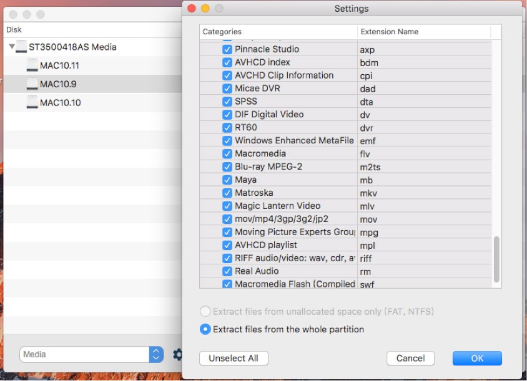
Task: Toggle the mov/mp4/3gp/3g2/jp2 checkbox
Action: click(227, 219)
